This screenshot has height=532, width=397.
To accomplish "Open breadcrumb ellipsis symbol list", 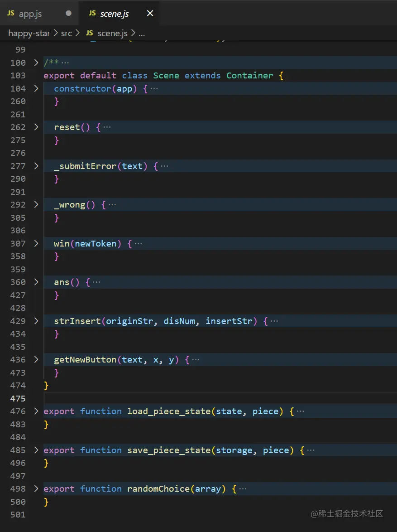I will click(142, 34).
